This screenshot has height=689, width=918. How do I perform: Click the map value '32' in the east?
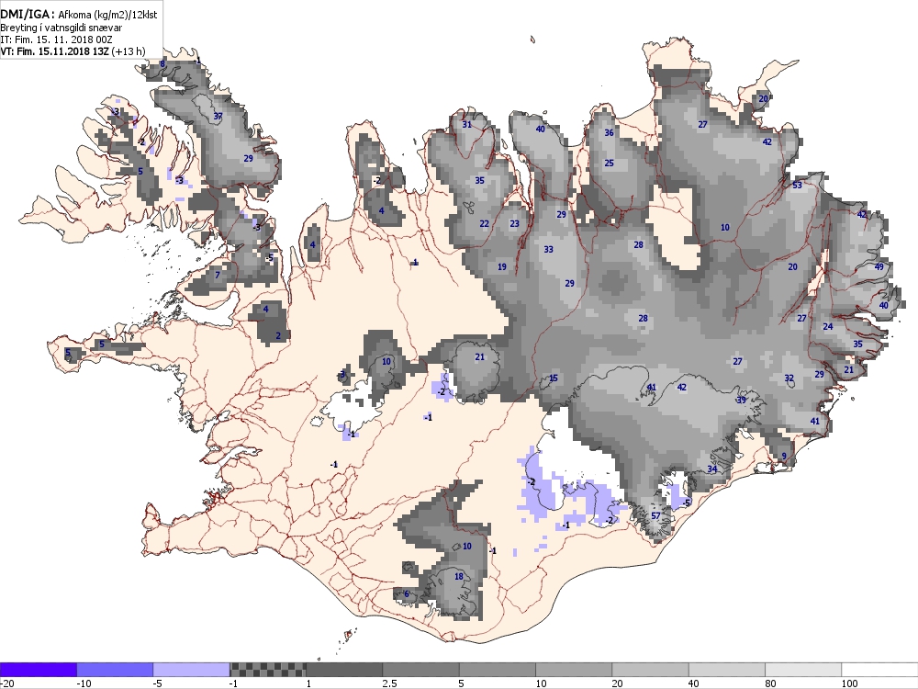tap(789, 378)
